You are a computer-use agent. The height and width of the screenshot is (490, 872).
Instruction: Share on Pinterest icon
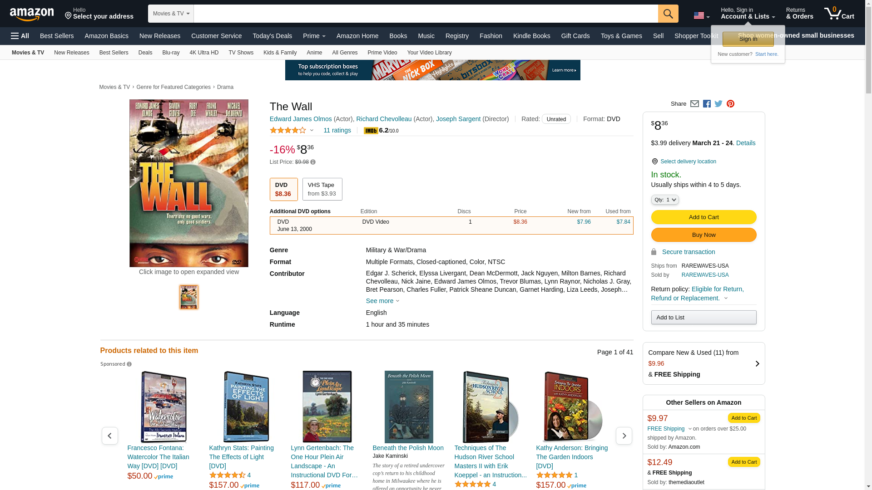(730, 104)
